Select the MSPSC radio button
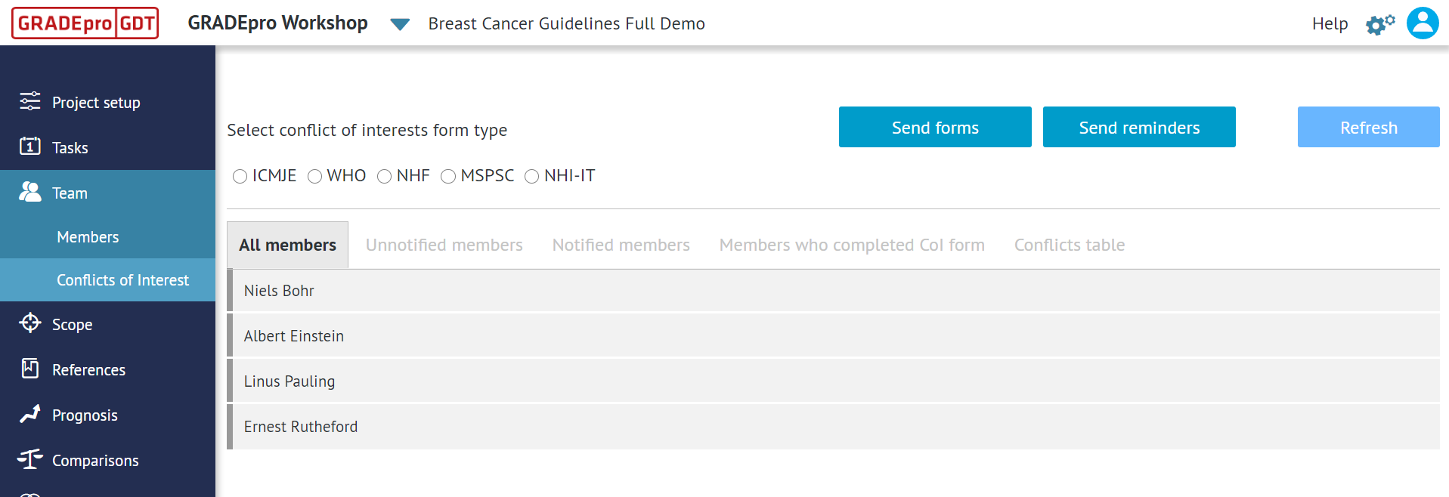Screen dimensions: 1449x497 (448, 176)
